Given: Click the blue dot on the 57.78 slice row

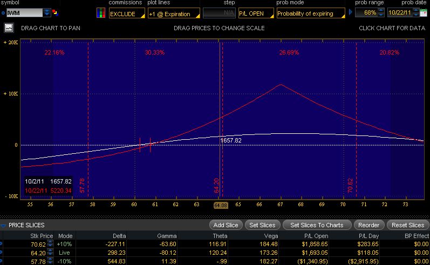Looking at the screenshot, I should coord(1,261).
